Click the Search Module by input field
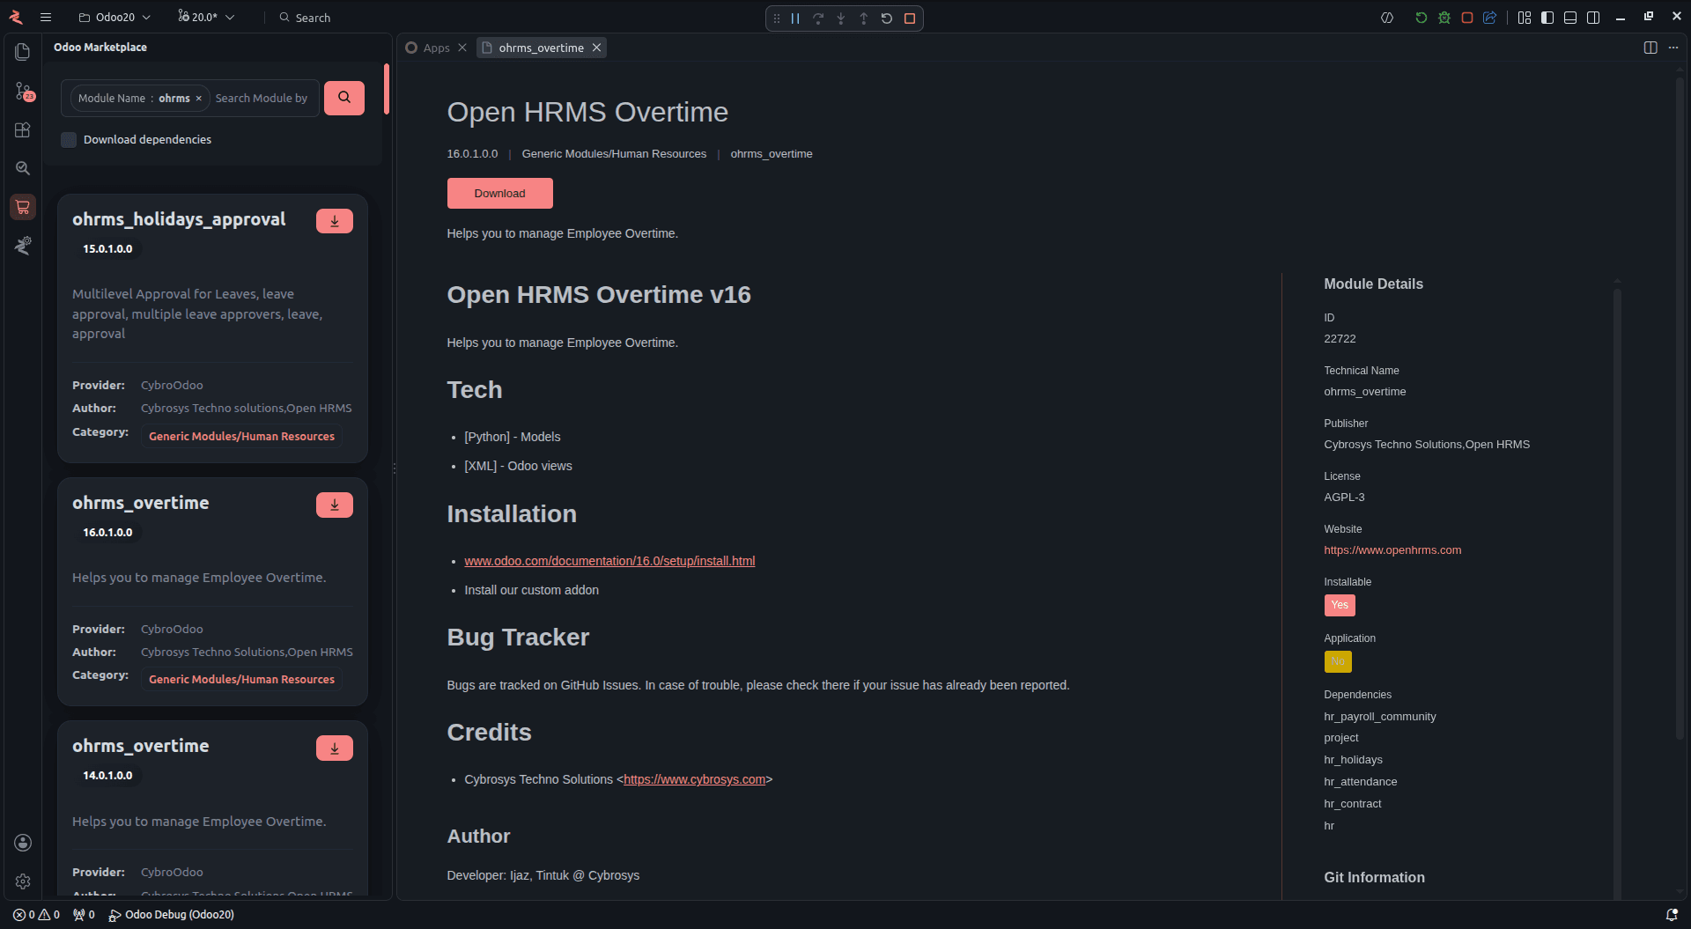The height and width of the screenshot is (929, 1691). (262, 99)
